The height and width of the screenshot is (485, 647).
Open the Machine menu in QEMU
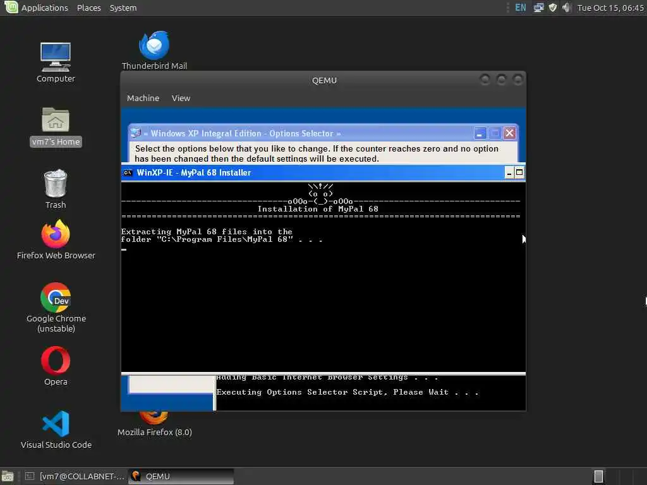[x=143, y=98]
